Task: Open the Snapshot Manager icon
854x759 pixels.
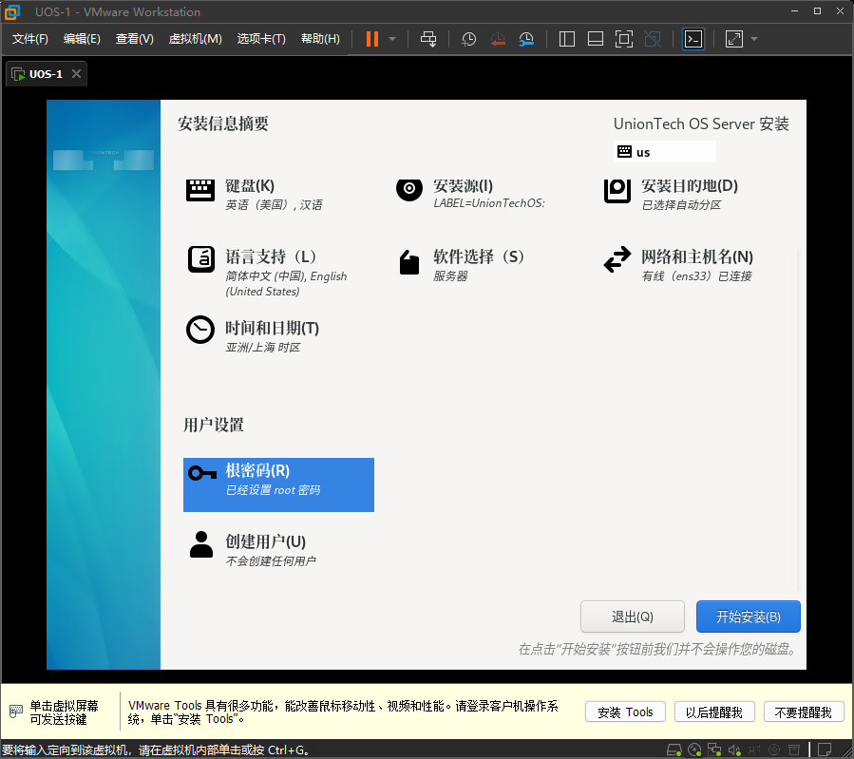Action: [x=525, y=39]
